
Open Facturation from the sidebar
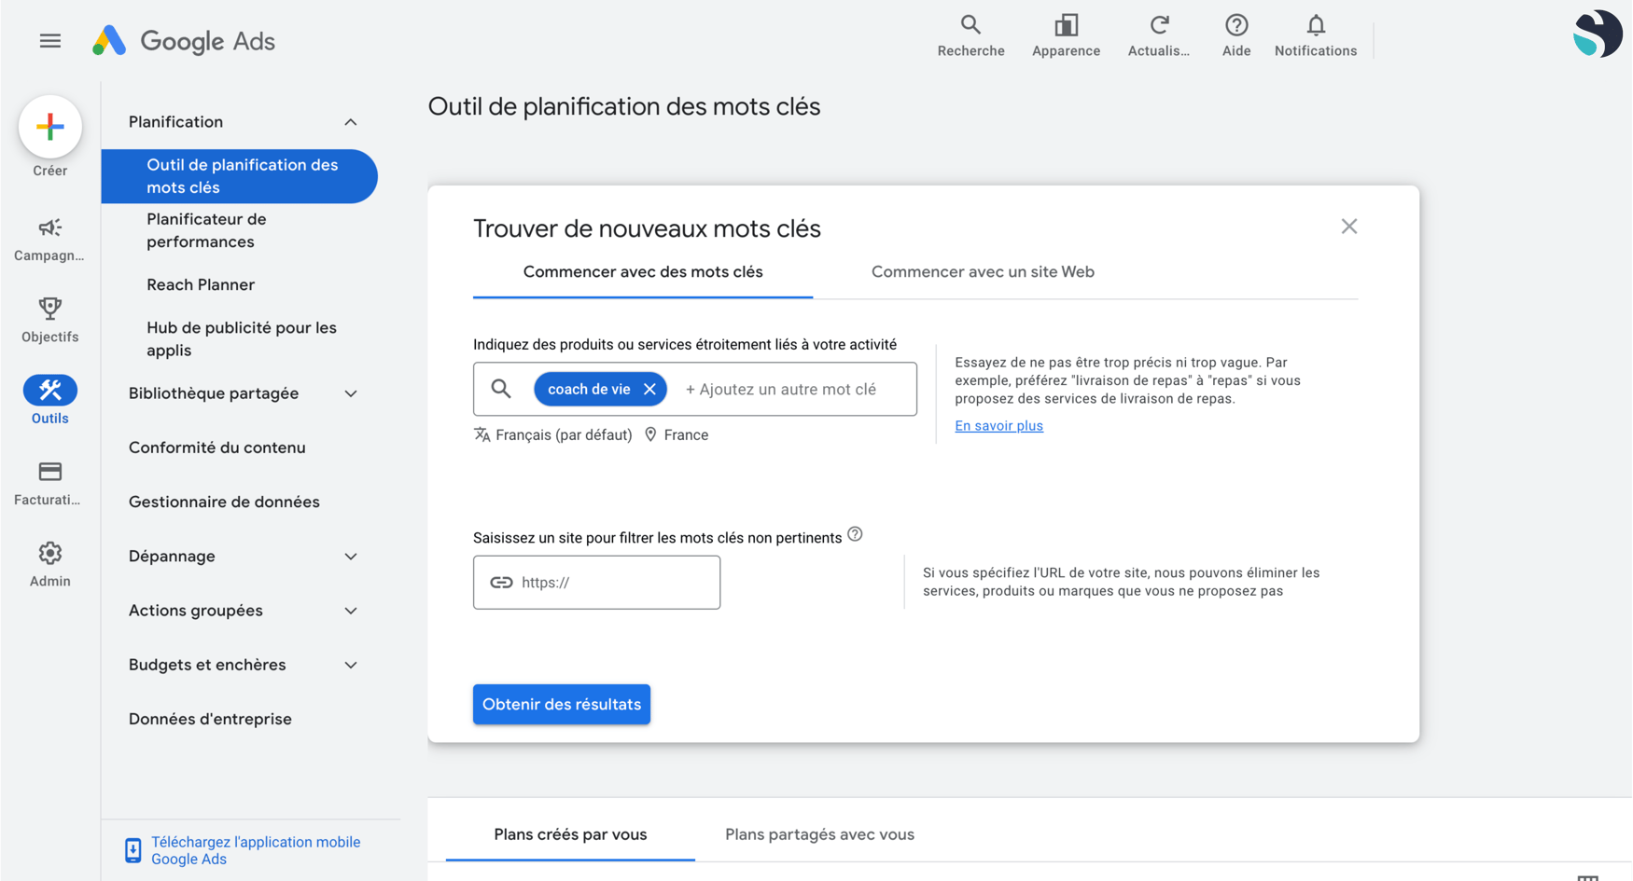click(49, 471)
